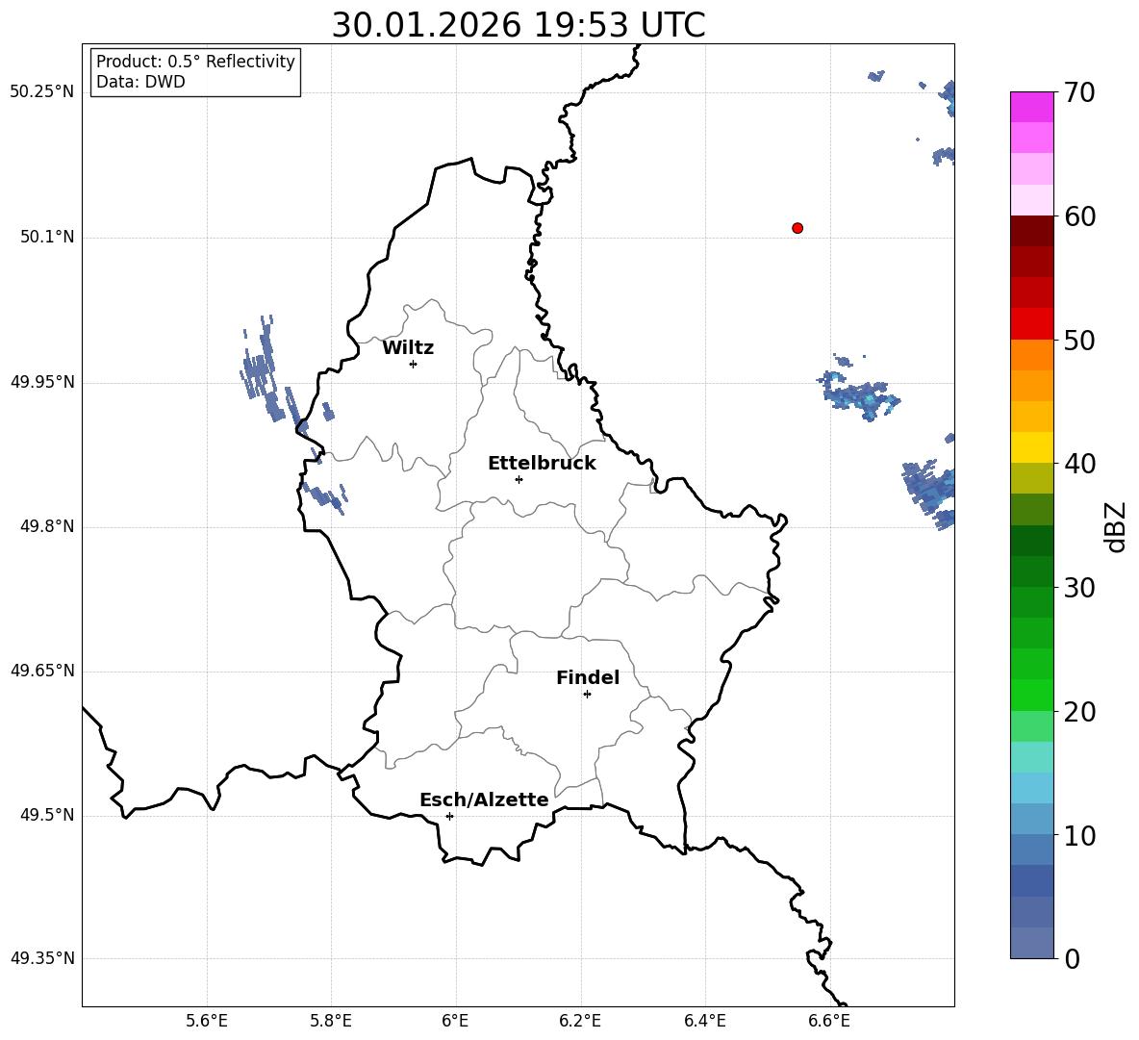Pick the magenta 68-70 dBZ color band
Viewport: 1139px width, 1040px height.
pyautogui.click(x=1032, y=107)
